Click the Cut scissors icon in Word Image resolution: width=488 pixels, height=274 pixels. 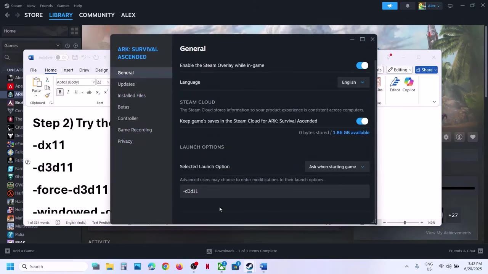coord(47,80)
